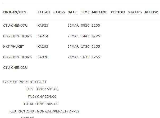Click the ORIGIN/DES column header
The image size is (160, 118).
point(15,12)
